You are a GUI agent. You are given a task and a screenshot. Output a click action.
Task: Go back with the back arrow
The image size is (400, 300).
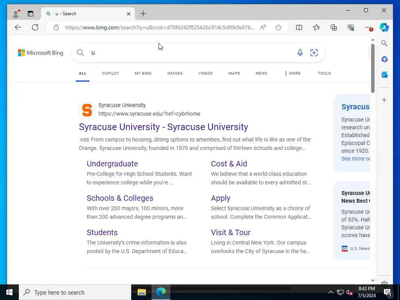point(18,27)
